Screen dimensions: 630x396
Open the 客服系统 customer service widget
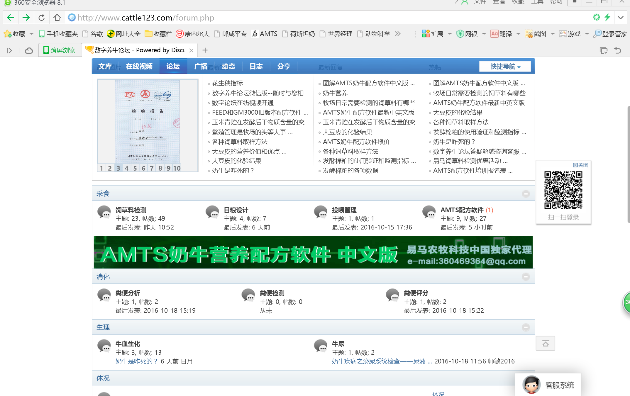[x=548, y=385]
